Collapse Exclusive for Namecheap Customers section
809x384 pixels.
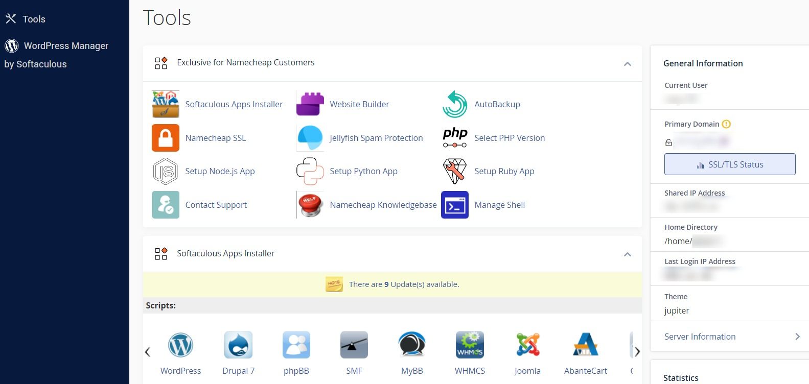coord(628,64)
